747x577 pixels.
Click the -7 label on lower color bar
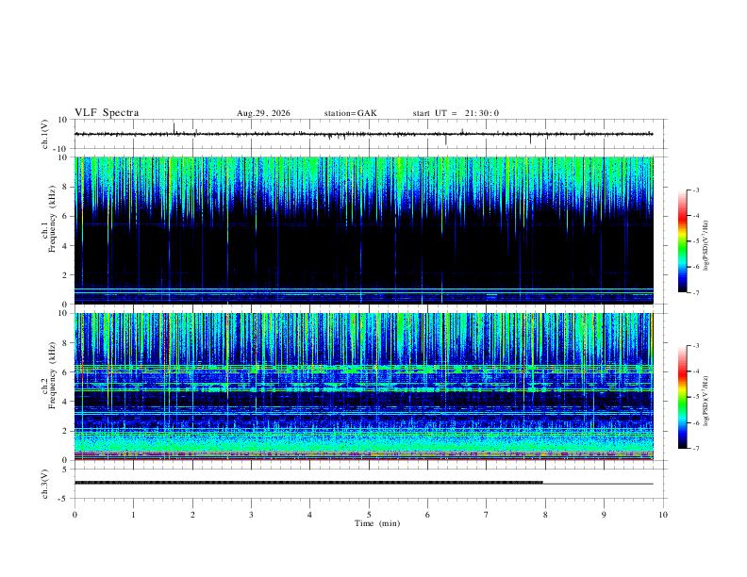pyautogui.click(x=695, y=448)
